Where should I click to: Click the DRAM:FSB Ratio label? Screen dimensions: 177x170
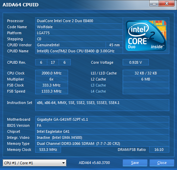click(x=132, y=150)
